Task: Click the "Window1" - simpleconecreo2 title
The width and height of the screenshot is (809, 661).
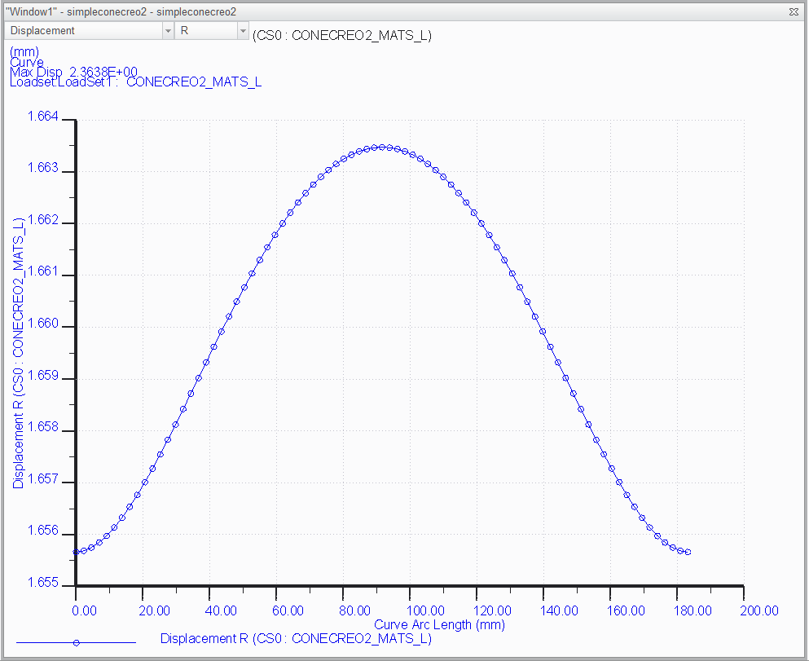Action: 121,11
